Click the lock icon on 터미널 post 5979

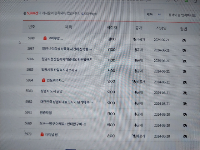pos(42,134)
